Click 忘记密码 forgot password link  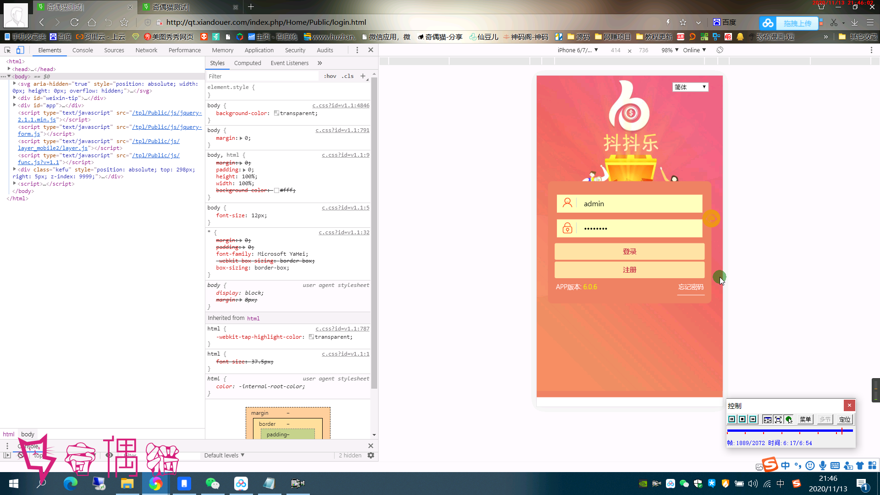(x=691, y=287)
